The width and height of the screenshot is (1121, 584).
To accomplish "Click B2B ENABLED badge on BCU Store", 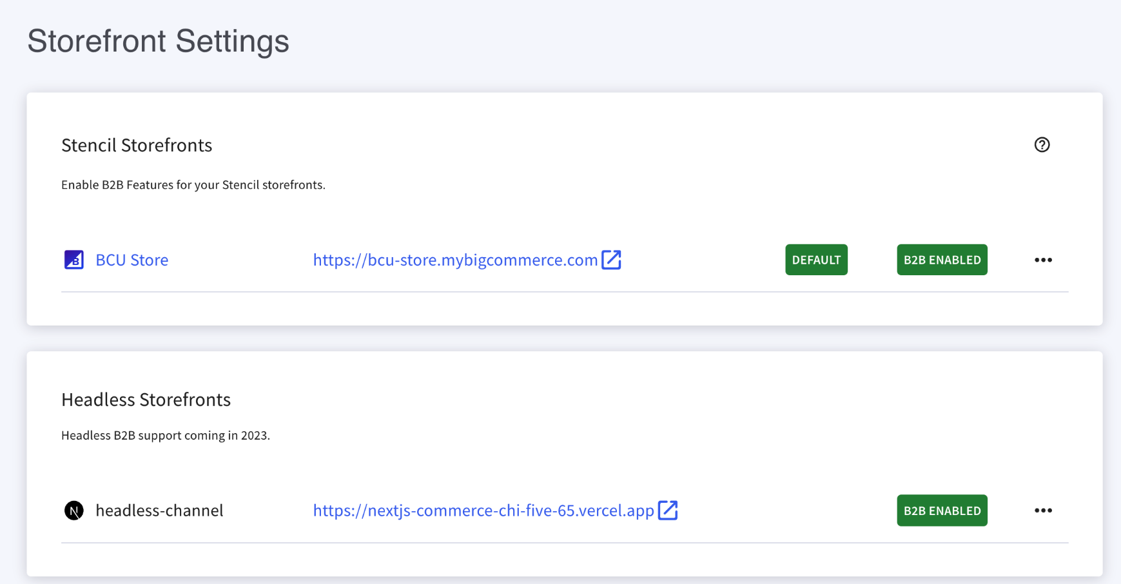I will (942, 260).
